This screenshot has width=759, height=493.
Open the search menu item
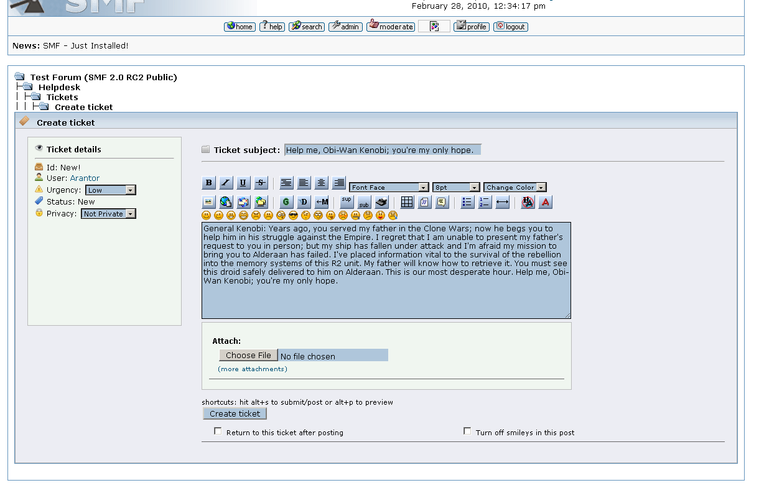(x=307, y=27)
